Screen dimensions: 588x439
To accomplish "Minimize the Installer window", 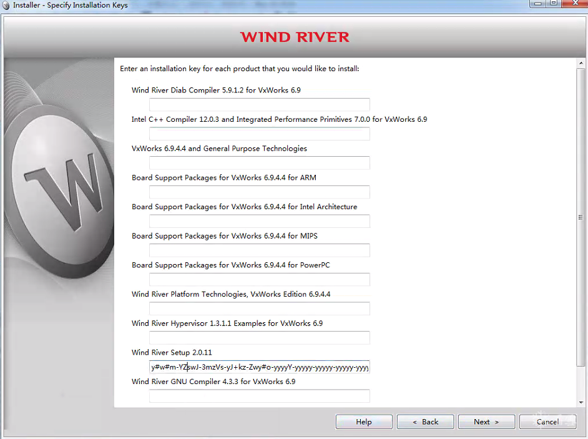I will tap(537, 3).
